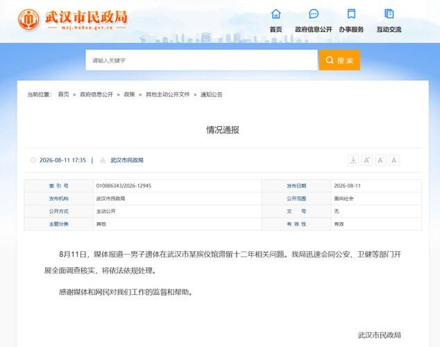The width and height of the screenshot is (440, 347).
Task: Click the 有效 validity value
Action: (x=339, y=224)
